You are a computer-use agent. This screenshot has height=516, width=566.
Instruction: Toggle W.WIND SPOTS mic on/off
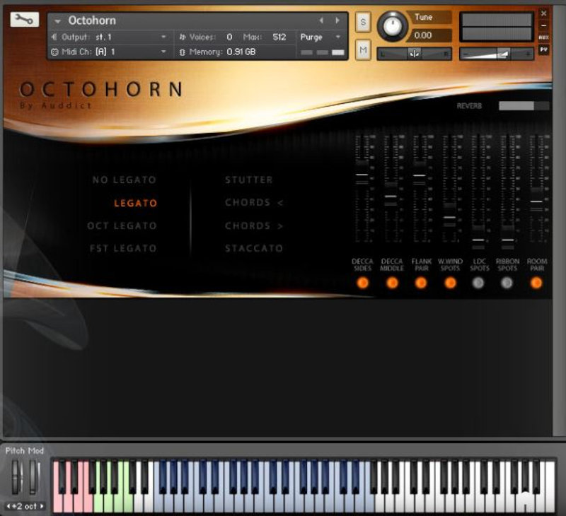(450, 283)
